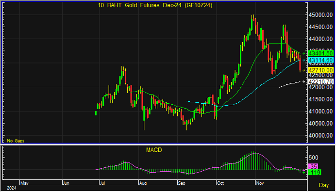Image resolution: width=336 pixels, height=192 pixels.
Task: Select the Jul marker on the time axis
Action: (102, 183)
